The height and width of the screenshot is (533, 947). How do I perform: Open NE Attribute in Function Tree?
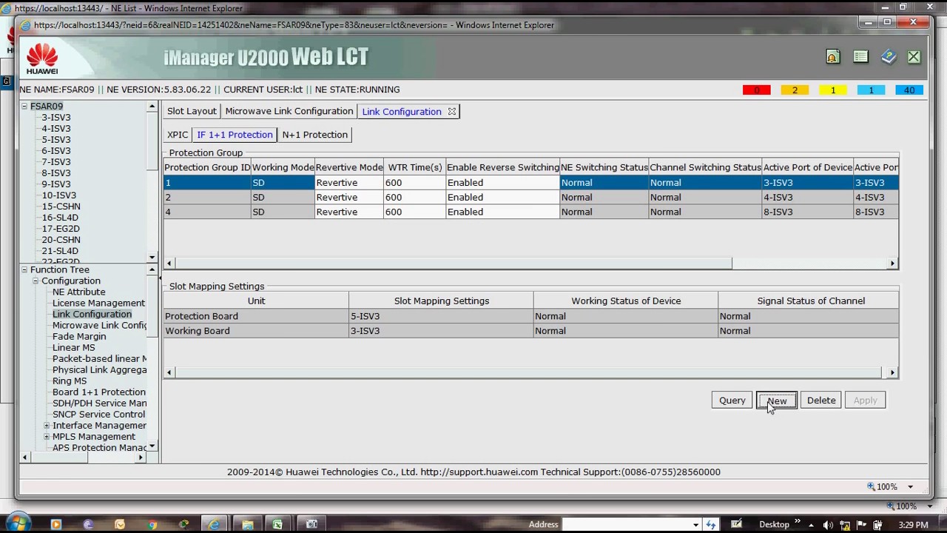[x=79, y=292]
